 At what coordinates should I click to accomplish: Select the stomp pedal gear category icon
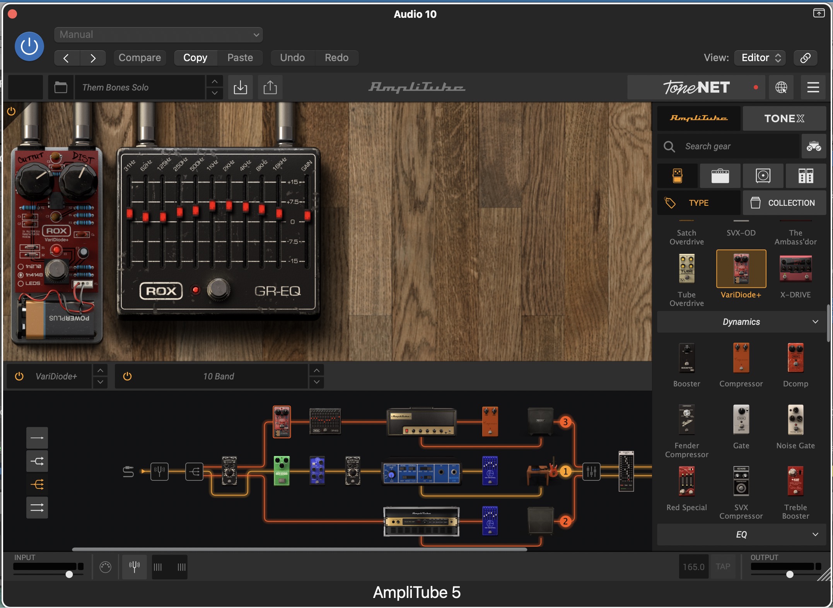coord(678,176)
